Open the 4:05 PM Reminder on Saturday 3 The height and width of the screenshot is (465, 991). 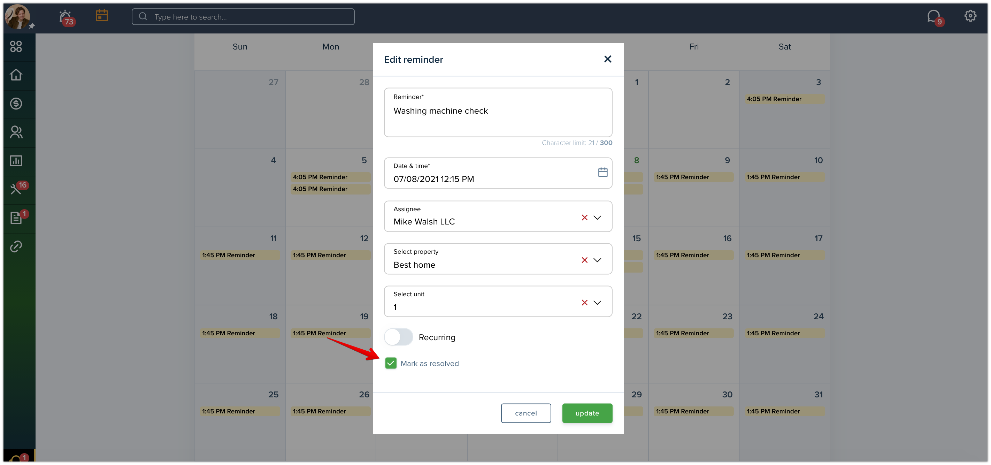click(784, 99)
